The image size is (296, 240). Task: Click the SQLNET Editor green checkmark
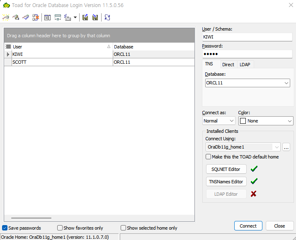pyautogui.click(x=254, y=168)
